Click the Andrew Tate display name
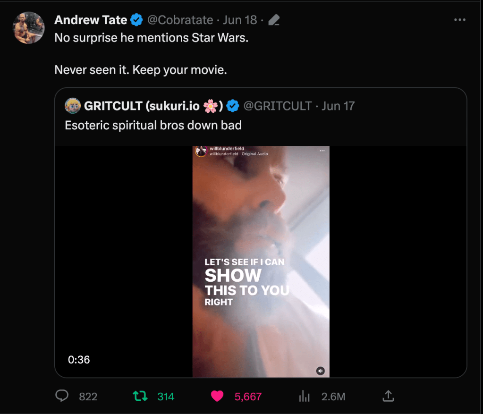Screen dimensions: 483x414 click(91, 20)
